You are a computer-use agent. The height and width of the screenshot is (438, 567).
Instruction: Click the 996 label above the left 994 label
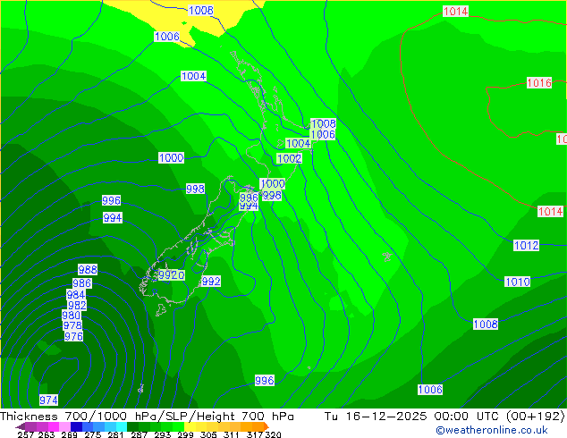[112, 200]
